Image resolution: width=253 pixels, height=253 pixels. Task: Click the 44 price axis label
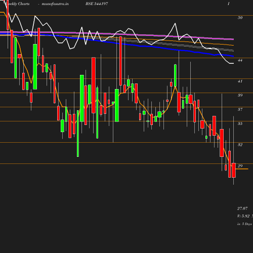[x=240, y=60]
